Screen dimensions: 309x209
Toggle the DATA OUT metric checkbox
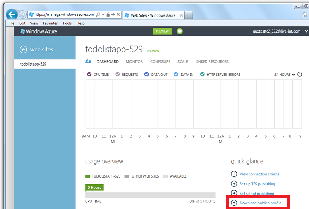point(147,74)
